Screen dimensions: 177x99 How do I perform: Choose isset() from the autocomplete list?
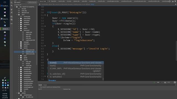(x=76, y=65)
